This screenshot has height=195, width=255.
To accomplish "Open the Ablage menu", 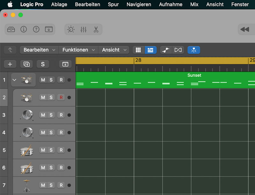I will tap(59, 4).
